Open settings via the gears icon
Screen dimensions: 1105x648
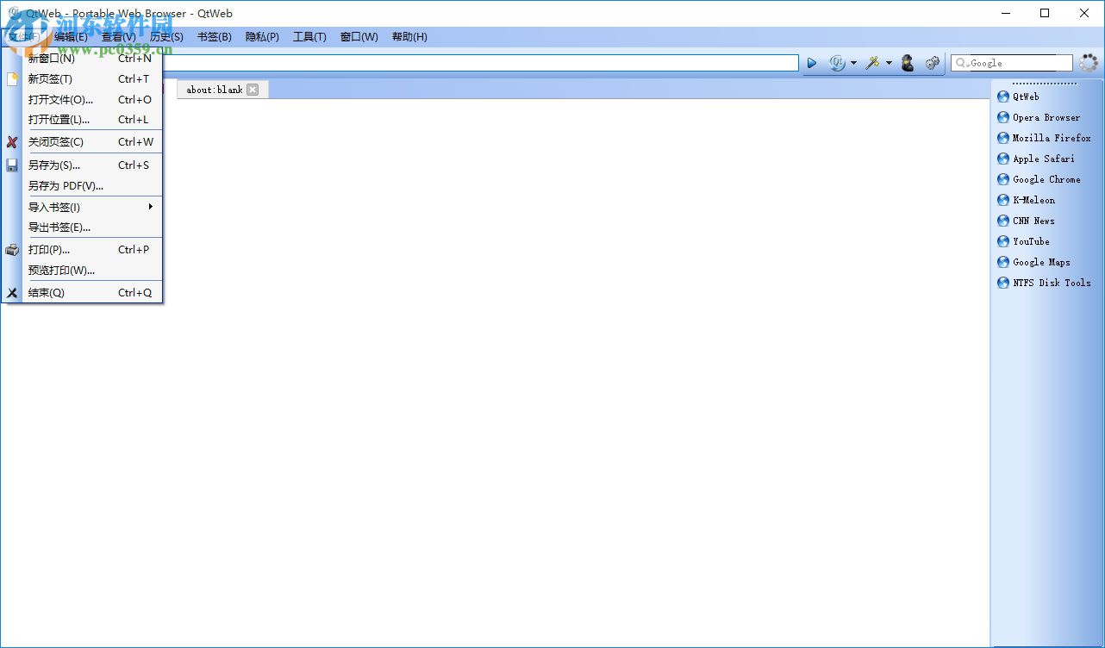pyautogui.click(x=932, y=63)
